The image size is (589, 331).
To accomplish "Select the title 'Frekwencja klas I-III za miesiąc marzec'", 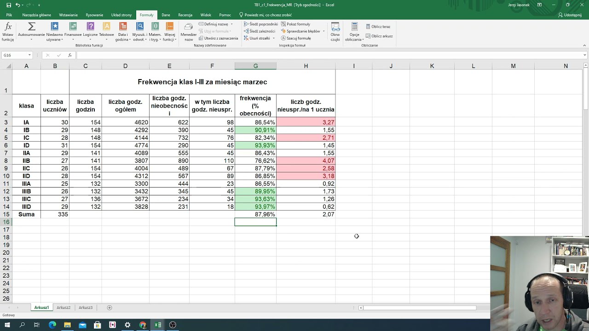I will 202,82.
